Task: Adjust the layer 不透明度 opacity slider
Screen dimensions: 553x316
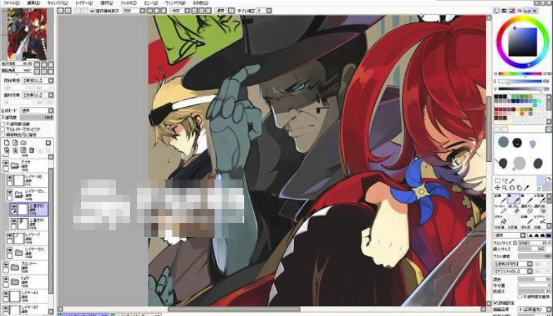Action: pos(37,117)
